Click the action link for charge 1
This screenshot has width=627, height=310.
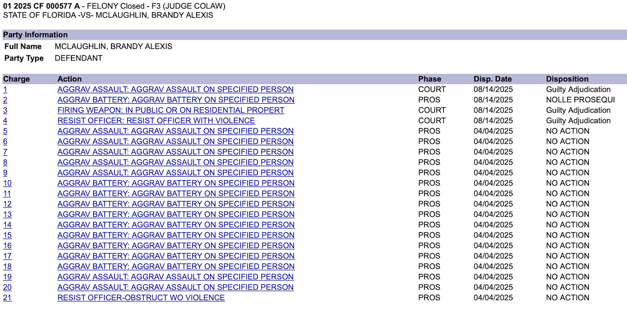click(x=175, y=90)
